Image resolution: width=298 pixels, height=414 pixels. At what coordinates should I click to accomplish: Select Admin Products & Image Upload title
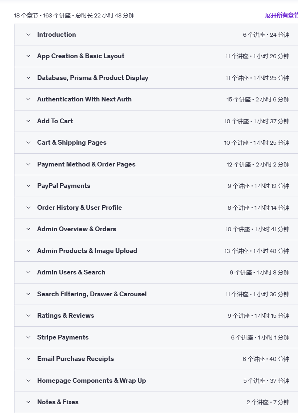[x=87, y=251]
